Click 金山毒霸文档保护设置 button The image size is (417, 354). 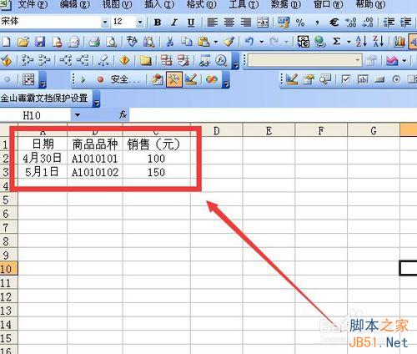[44, 98]
